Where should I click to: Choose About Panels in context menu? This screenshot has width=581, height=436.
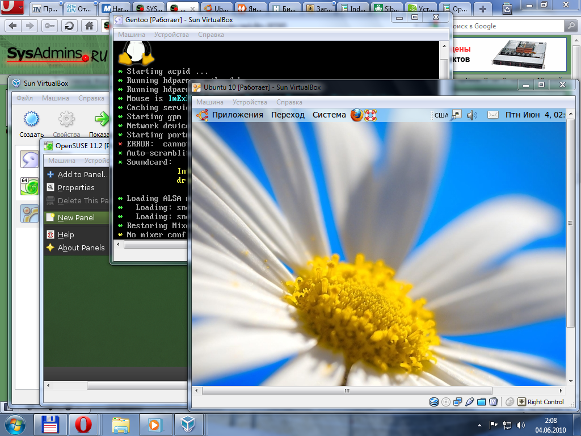78,248
